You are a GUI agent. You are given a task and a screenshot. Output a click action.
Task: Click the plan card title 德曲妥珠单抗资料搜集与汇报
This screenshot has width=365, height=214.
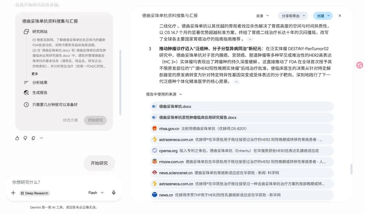(x=50, y=21)
